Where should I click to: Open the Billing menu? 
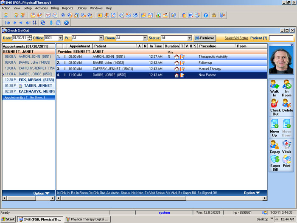click(x=55, y=8)
